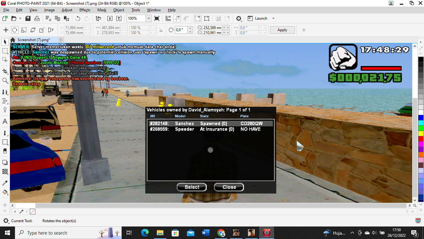The height and width of the screenshot is (239, 424).
Task: Open the Mask menu
Action: [x=102, y=10]
